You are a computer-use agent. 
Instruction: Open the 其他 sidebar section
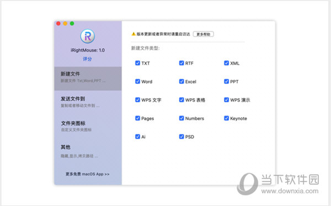click(88, 151)
